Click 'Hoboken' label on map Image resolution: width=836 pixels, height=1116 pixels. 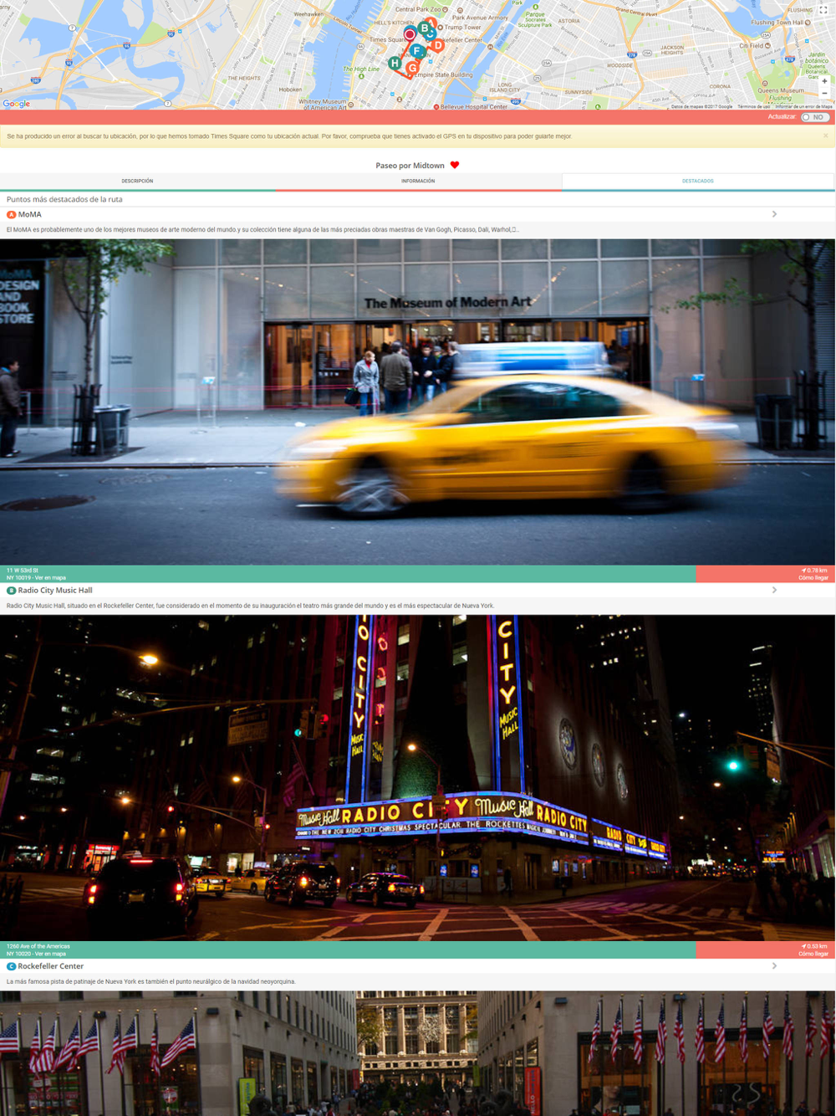[290, 90]
